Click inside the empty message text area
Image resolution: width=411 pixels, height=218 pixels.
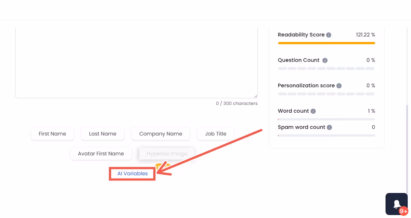136,61
